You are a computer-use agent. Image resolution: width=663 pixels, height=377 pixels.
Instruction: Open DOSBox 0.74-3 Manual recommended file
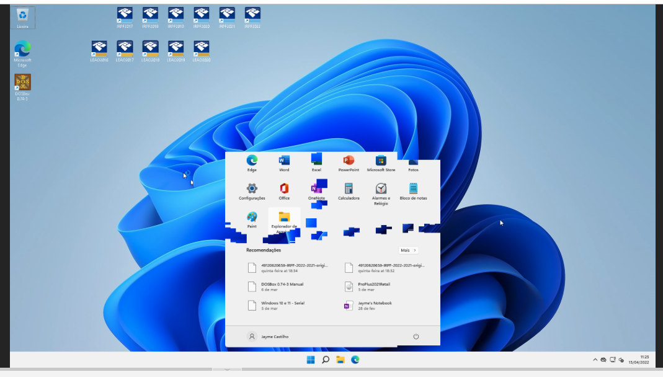[x=282, y=286]
